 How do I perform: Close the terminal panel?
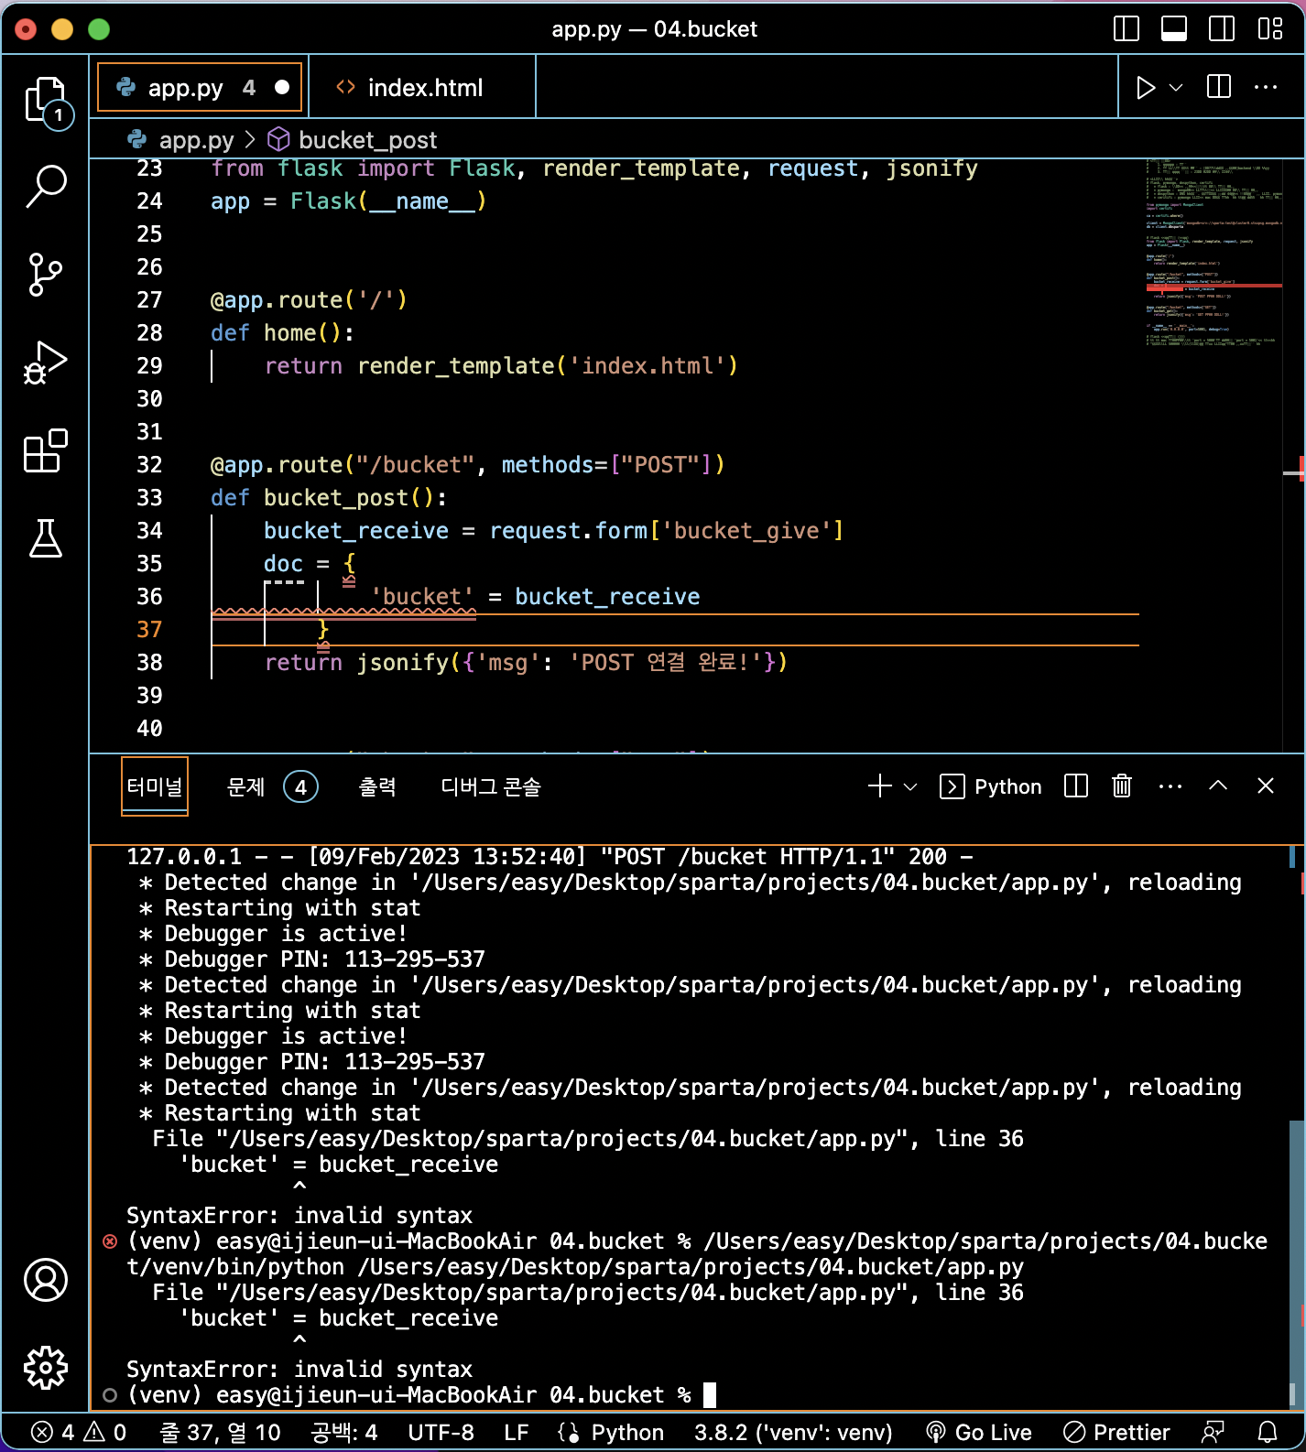(x=1266, y=786)
